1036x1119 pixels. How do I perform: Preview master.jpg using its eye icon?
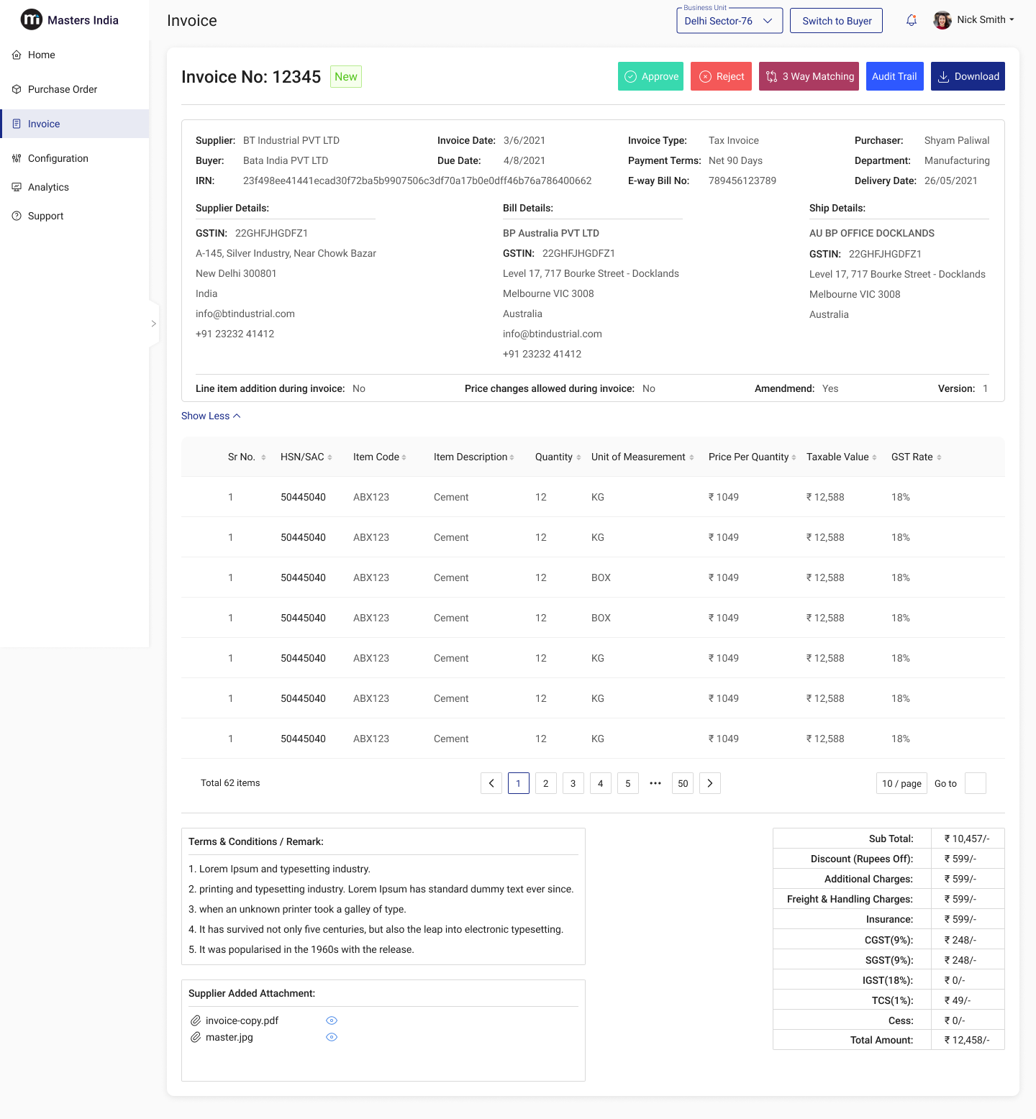tap(332, 1037)
